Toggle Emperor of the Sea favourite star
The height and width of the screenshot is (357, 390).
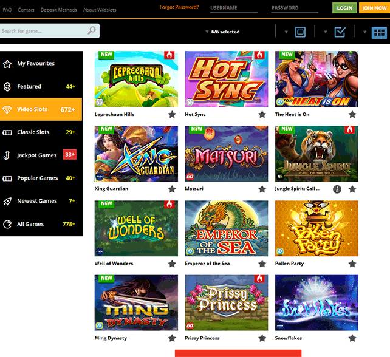tap(262, 263)
